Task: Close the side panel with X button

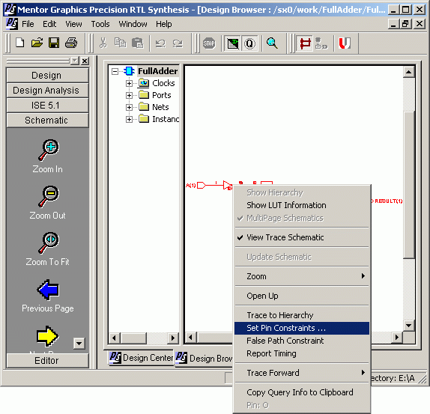Action: [85, 61]
